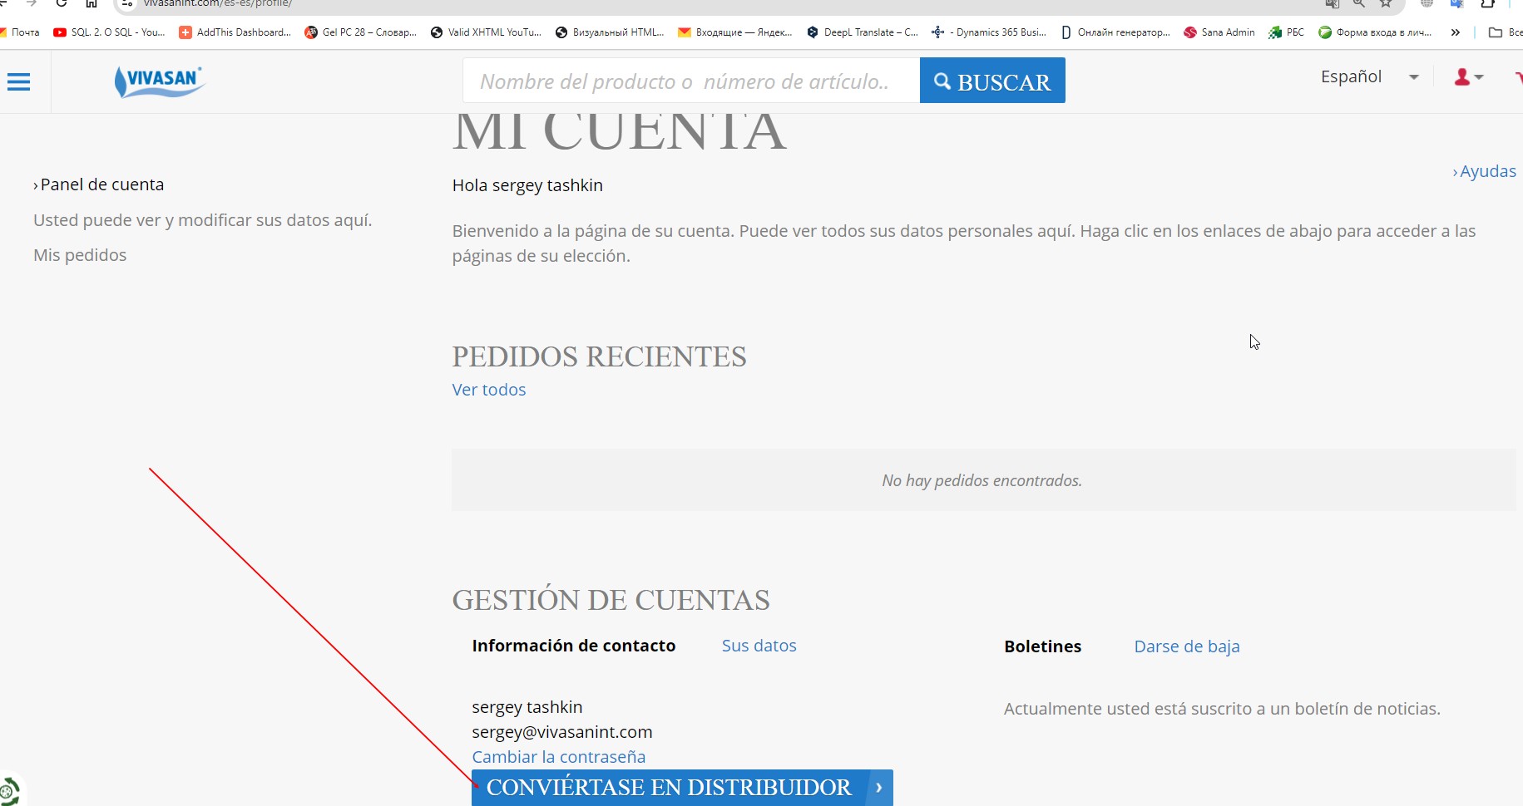This screenshot has height=806, width=1523.
Task: Open the Sana Admin bookmark
Action: pyautogui.click(x=1219, y=32)
